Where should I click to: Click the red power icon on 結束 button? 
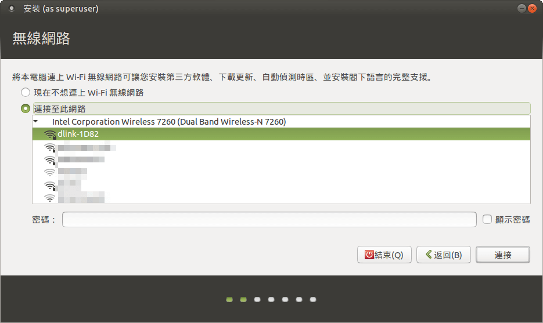tap(369, 255)
